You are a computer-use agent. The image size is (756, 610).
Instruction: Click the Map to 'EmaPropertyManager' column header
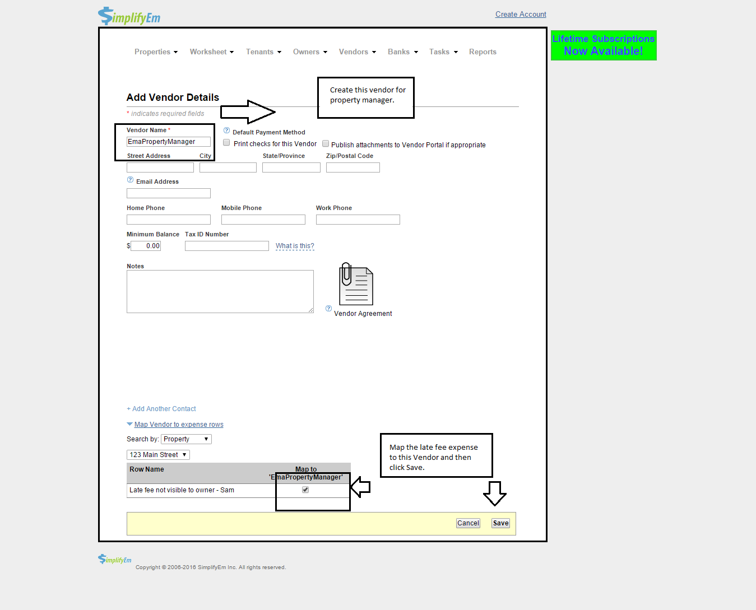point(306,473)
